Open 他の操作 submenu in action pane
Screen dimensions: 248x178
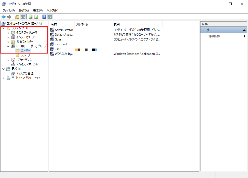[x=214, y=36]
